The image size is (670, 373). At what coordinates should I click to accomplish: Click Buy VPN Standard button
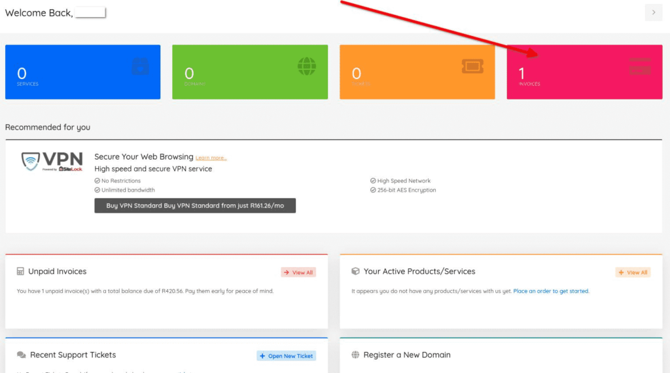tap(195, 205)
